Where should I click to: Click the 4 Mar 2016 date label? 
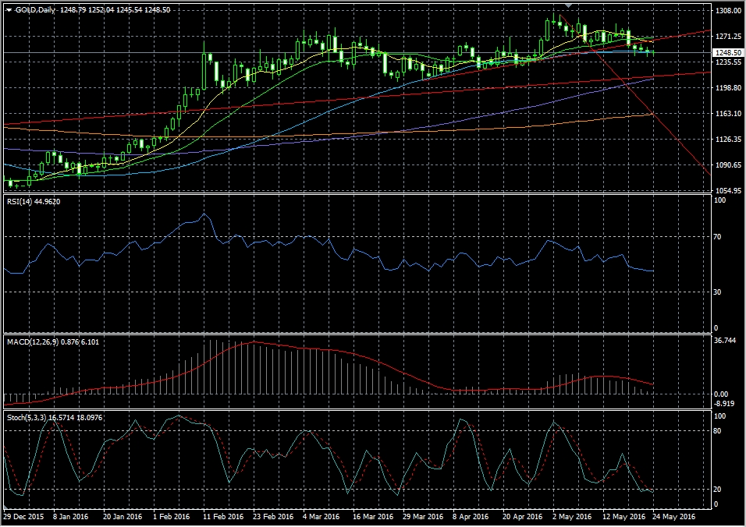[x=321, y=516]
